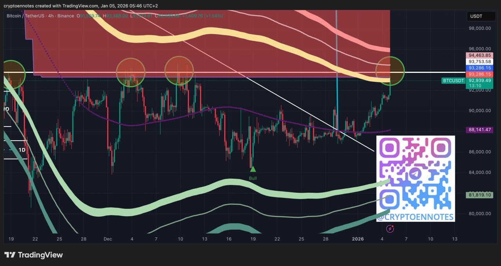
Task: Click the purple lightning event icon
Action: click(390, 228)
